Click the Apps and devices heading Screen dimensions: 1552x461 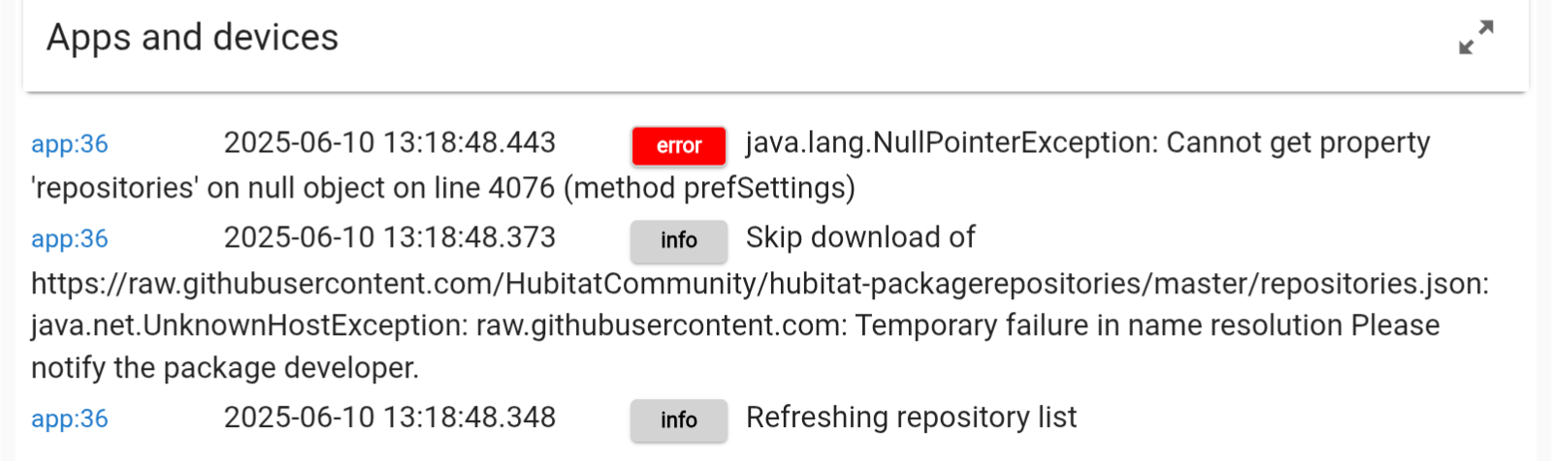[193, 38]
